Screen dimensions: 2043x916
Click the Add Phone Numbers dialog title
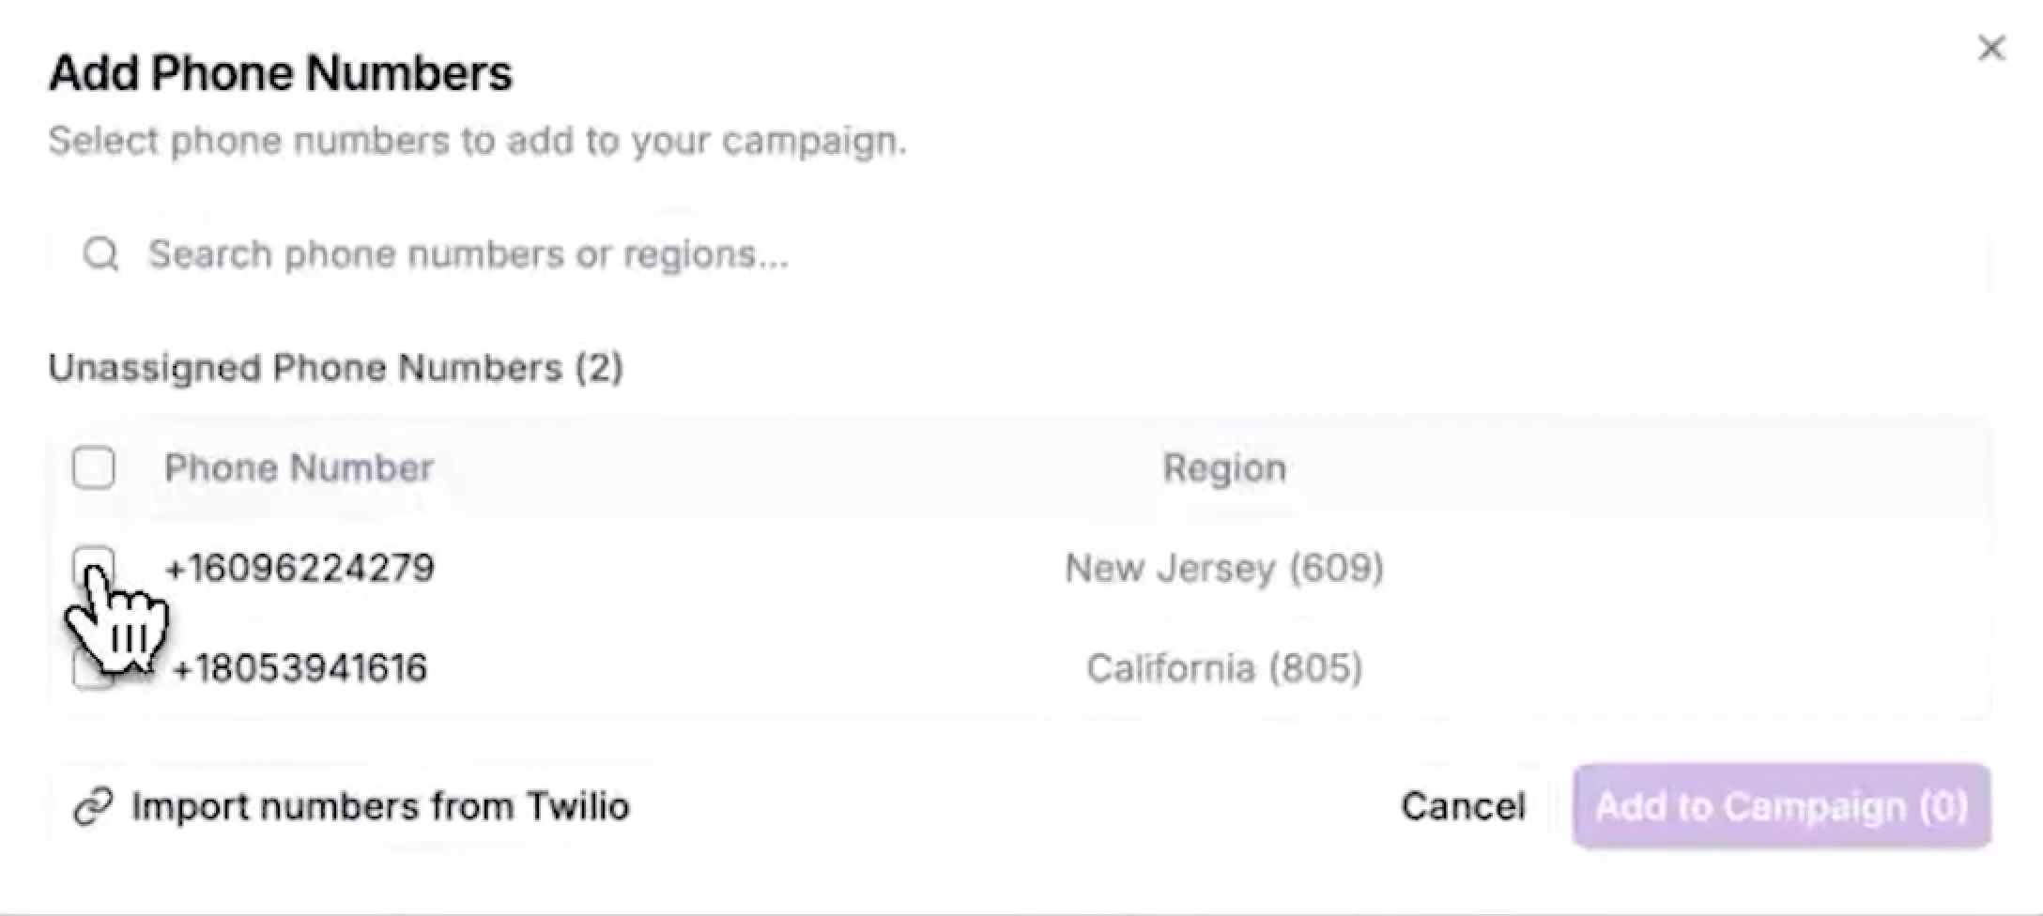pyautogui.click(x=280, y=70)
